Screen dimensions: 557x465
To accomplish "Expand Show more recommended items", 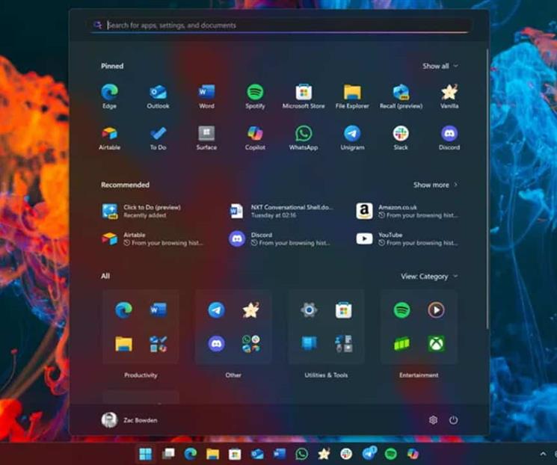I will tap(435, 185).
